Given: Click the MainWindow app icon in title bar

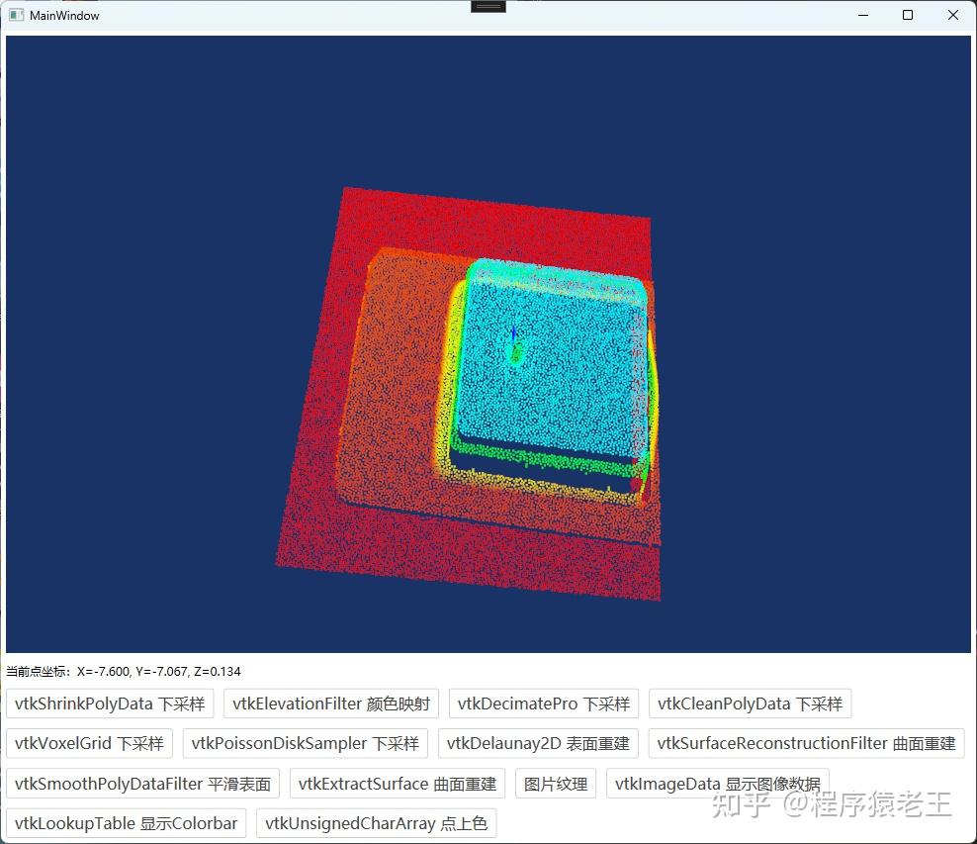Looking at the screenshot, I should [16, 15].
